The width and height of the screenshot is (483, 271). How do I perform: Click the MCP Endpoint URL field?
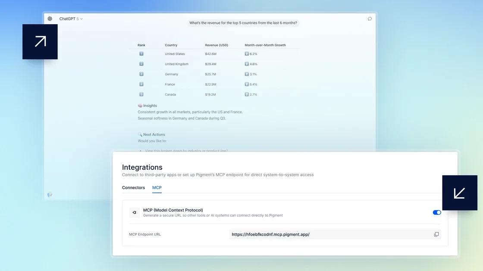click(335, 234)
